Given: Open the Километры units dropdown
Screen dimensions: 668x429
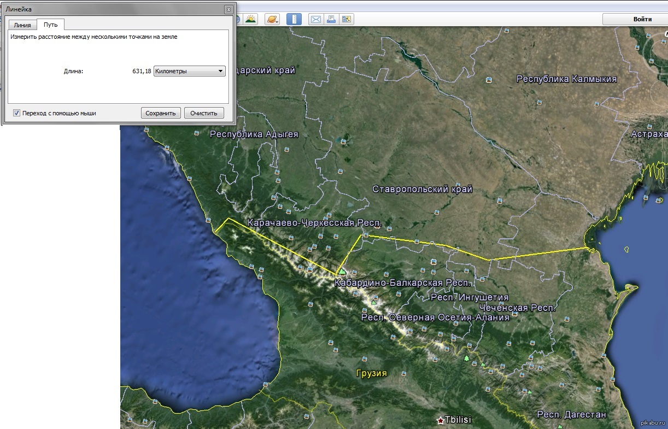Looking at the screenshot, I should (190, 71).
